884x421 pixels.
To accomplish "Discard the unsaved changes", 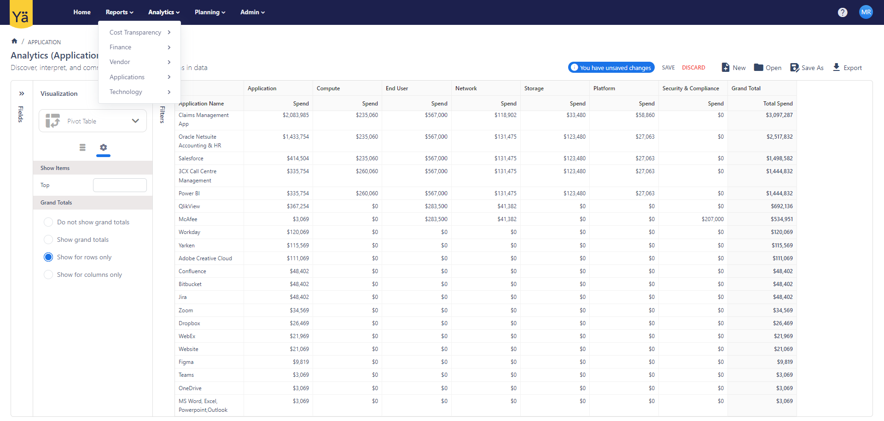I will (693, 68).
